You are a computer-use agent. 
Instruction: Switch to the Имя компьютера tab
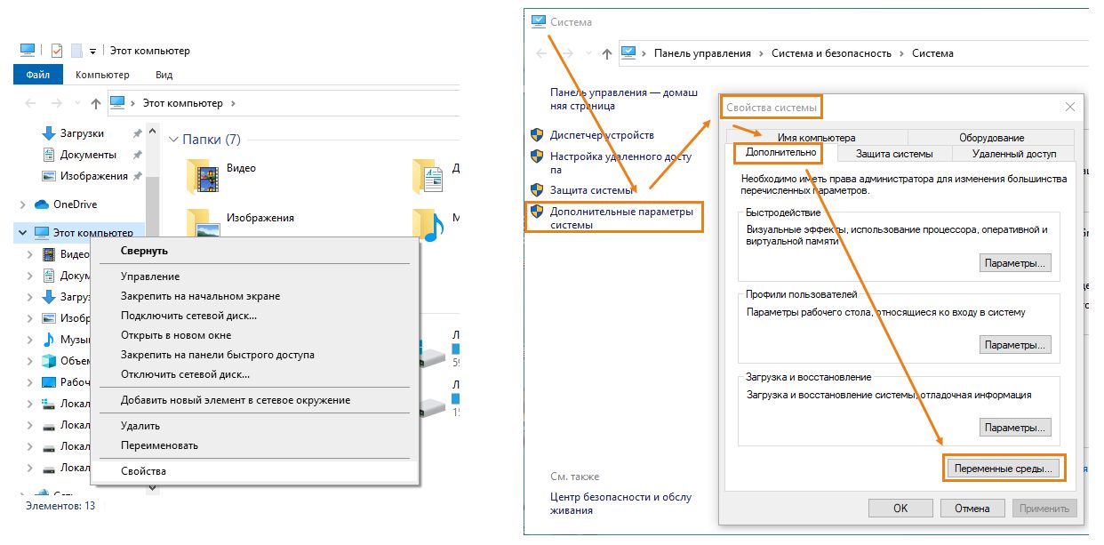816,138
